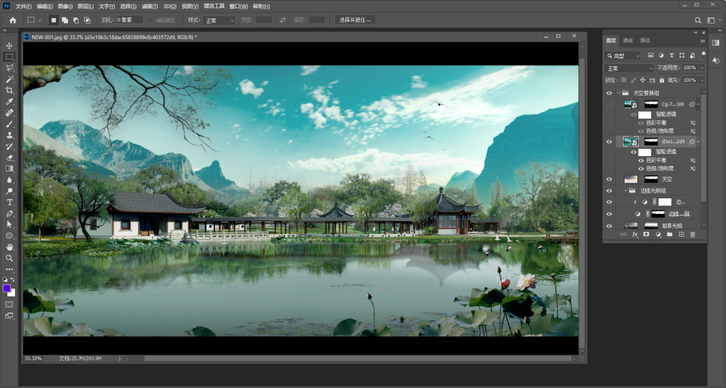The height and width of the screenshot is (388, 726).
Task: Click the foreground color swatch
Action: pos(7,289)
